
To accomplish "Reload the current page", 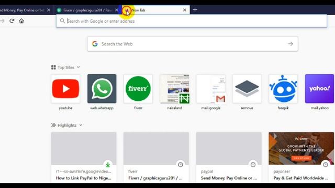I will coord(12,21).
